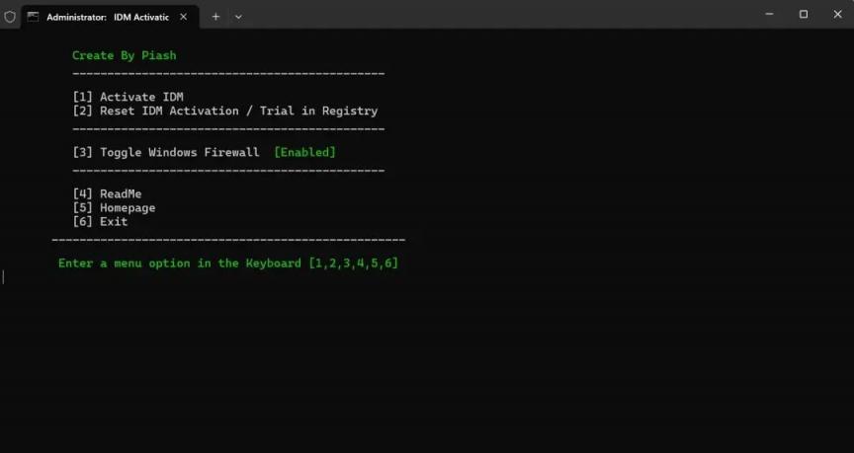
Task: Click the green [Enabled] firewall status
Action: (304, 152)
